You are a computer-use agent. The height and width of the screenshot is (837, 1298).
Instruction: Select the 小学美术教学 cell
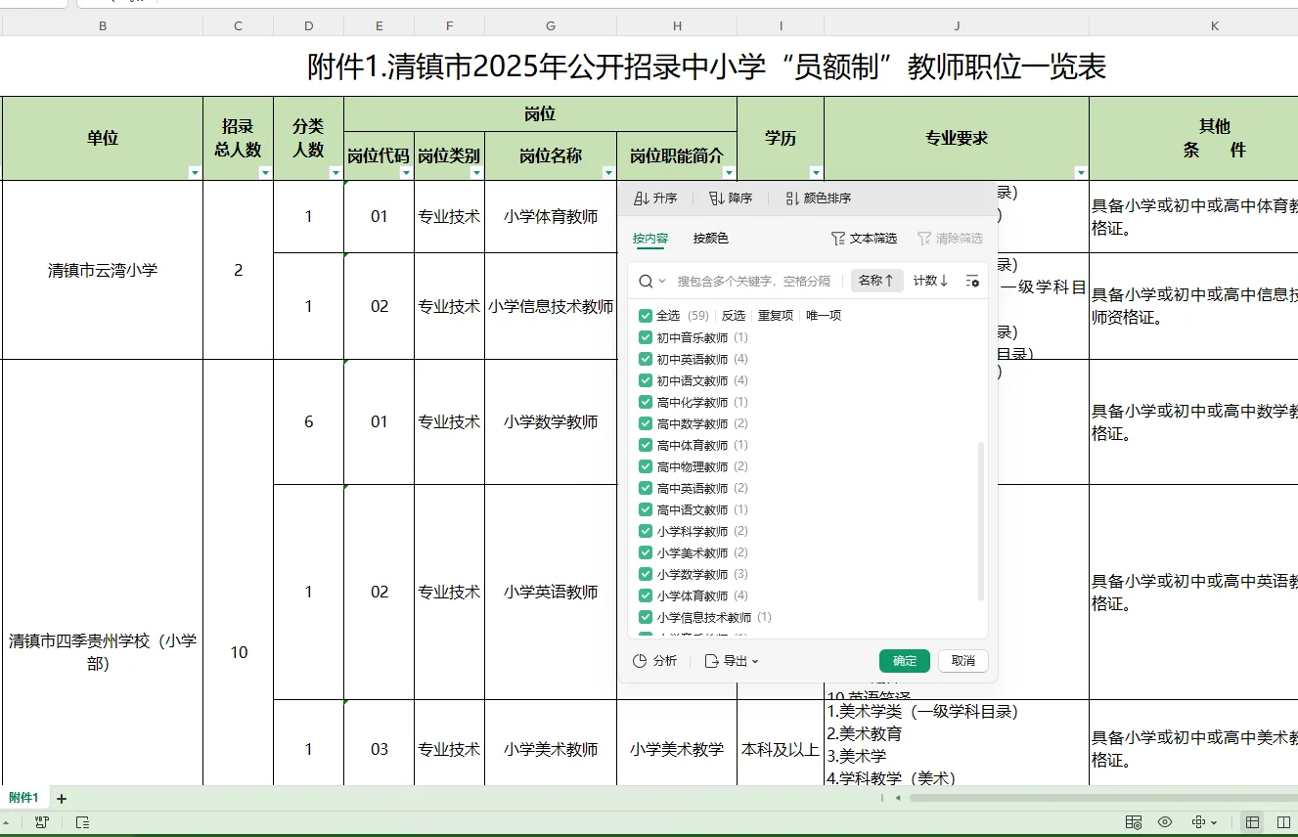point(677,749)
